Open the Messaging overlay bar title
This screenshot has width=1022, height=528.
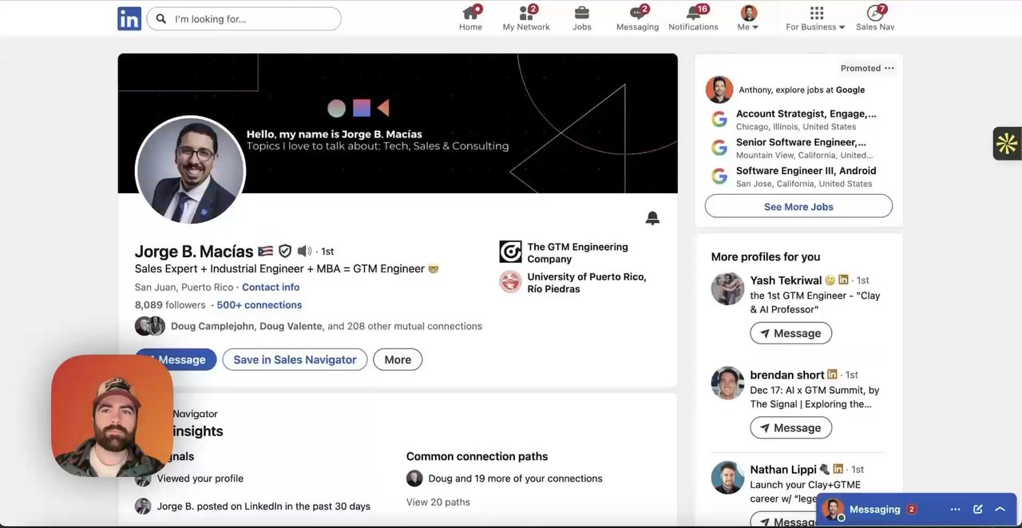[x=874, y=509]
